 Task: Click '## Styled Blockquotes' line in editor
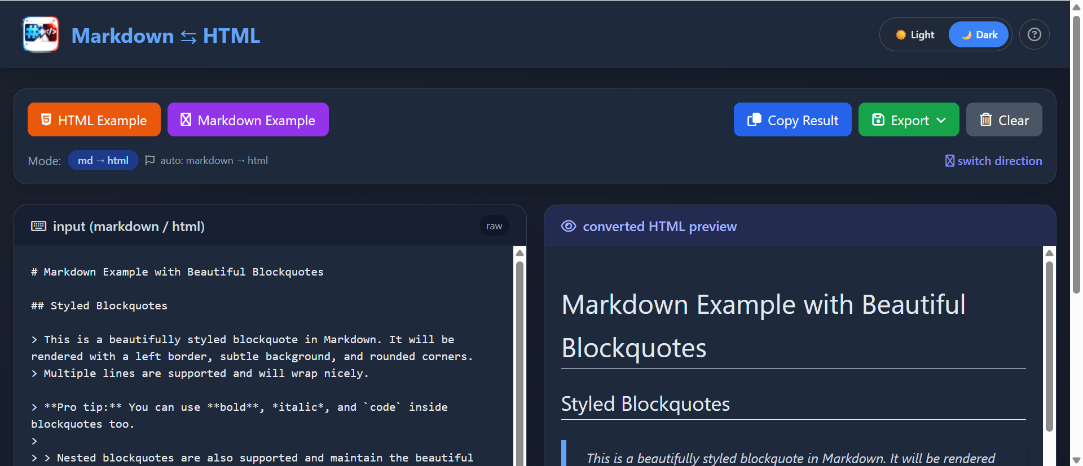(x=99, y=305)
